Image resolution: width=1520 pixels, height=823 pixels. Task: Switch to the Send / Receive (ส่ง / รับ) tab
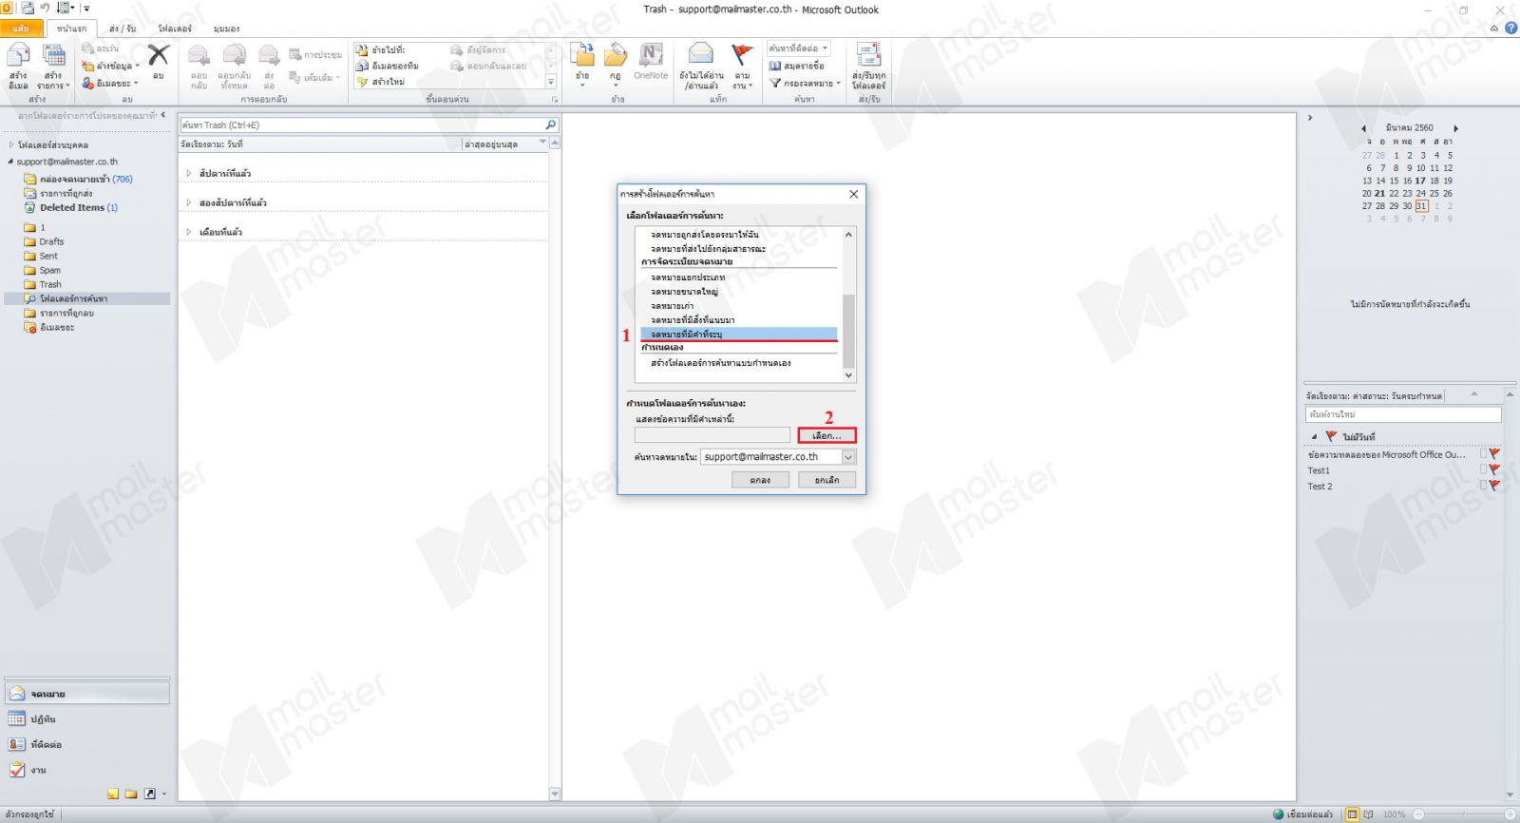pyautogui.click(x=123, y=29)
